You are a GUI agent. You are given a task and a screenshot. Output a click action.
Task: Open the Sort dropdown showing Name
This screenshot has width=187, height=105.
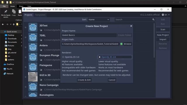coord(99,20)
